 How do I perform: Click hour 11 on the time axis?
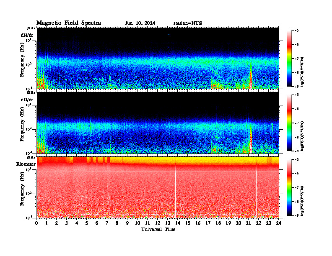pyautogui.click(x=148, y=223)
